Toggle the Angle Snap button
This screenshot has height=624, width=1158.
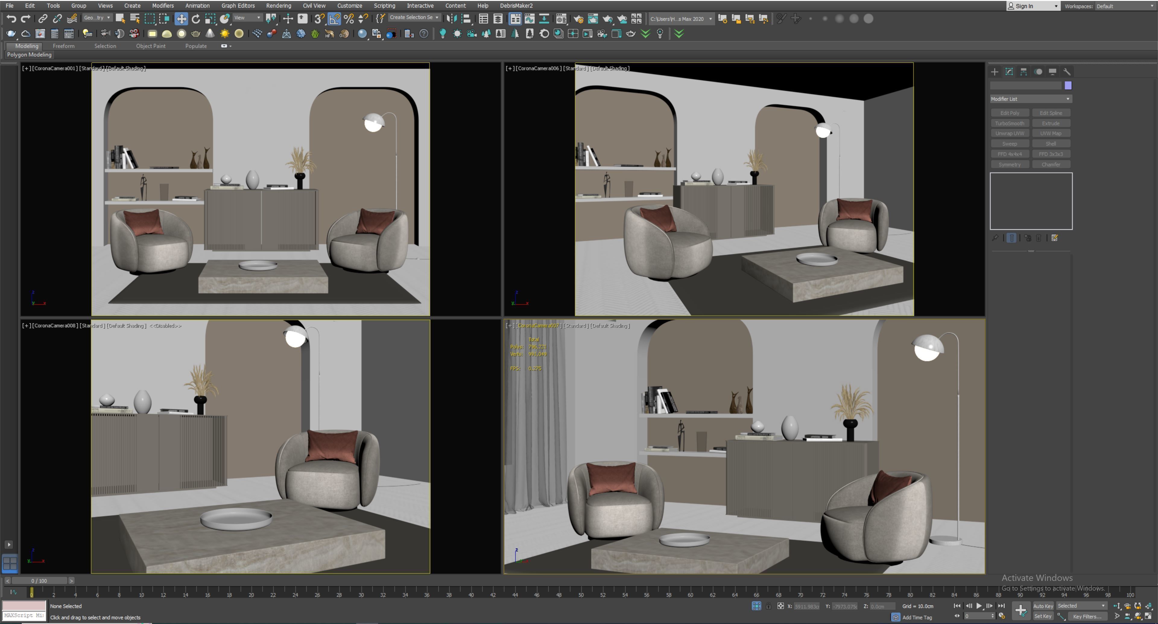pos(334,18)
